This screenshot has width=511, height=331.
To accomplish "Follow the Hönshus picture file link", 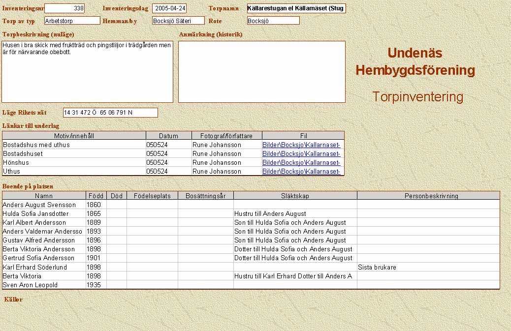I will pos(301,163).
